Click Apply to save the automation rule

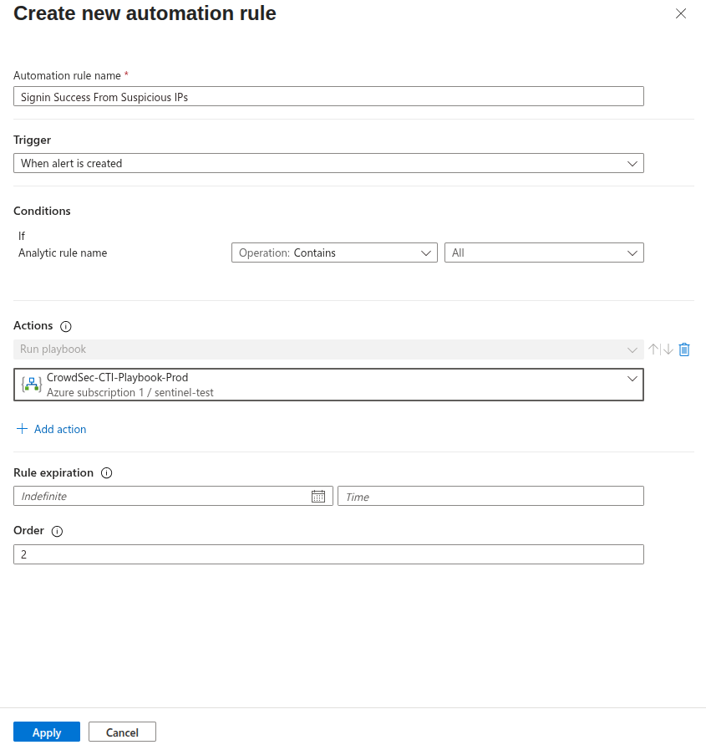[x=46, y=732]
